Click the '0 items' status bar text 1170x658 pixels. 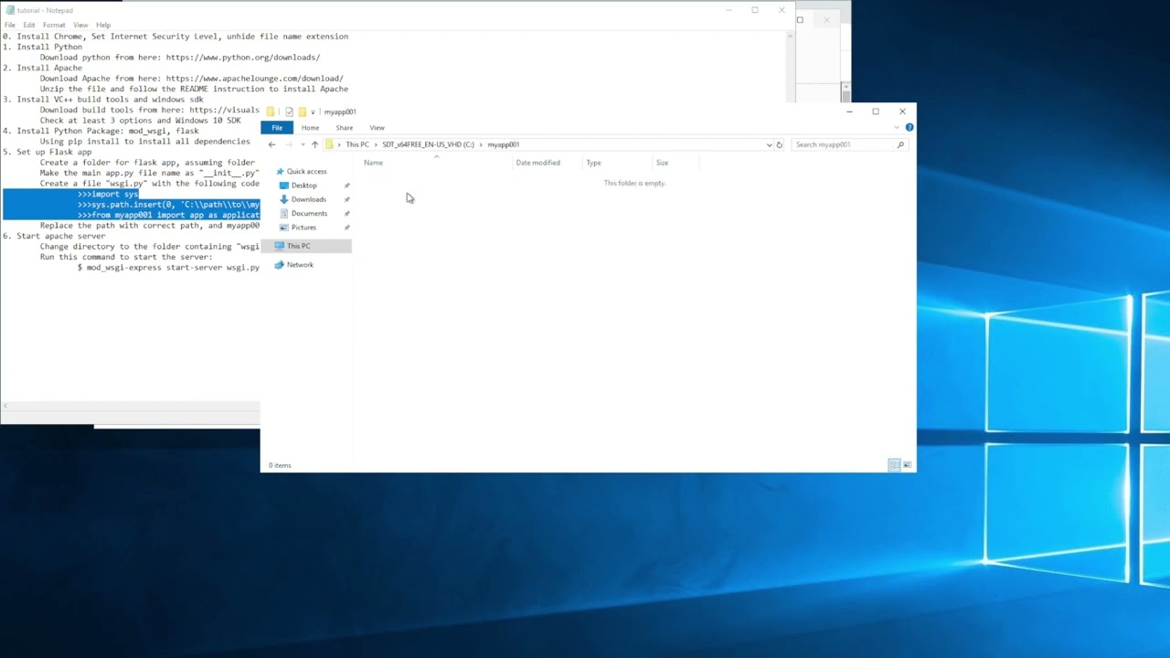280,465
